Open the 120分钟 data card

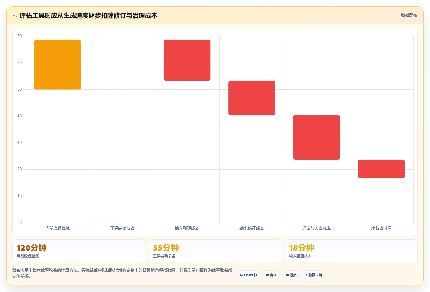coord(79,251)
